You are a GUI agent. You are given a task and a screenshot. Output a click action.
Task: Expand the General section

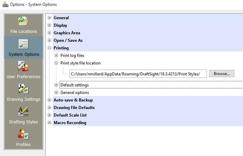tap(49, 18)
